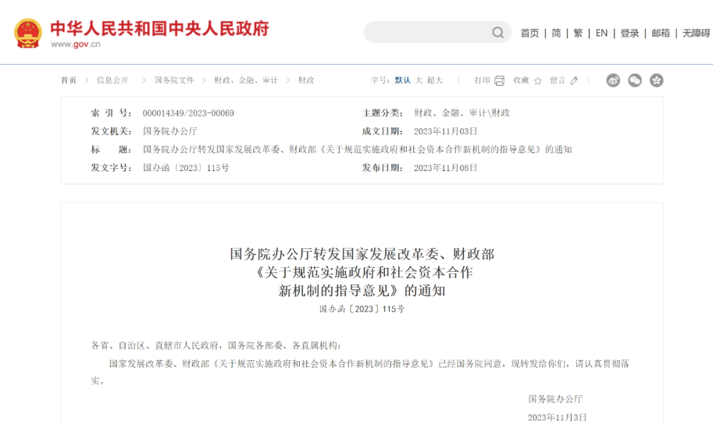713x425 pixels.
Task: Click the printer icon next to 打印
Action: [x=500, y=81]
